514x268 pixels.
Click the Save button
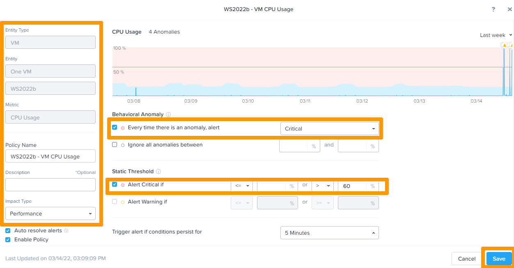click(x=499, y=259)
